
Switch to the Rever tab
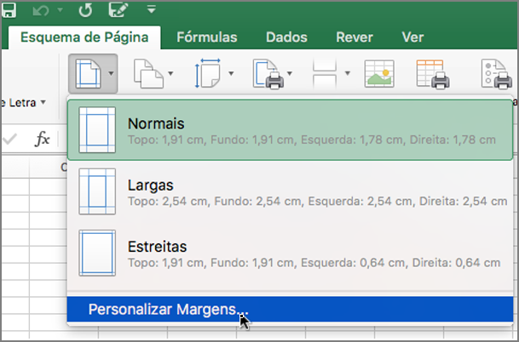coord(355,37)
